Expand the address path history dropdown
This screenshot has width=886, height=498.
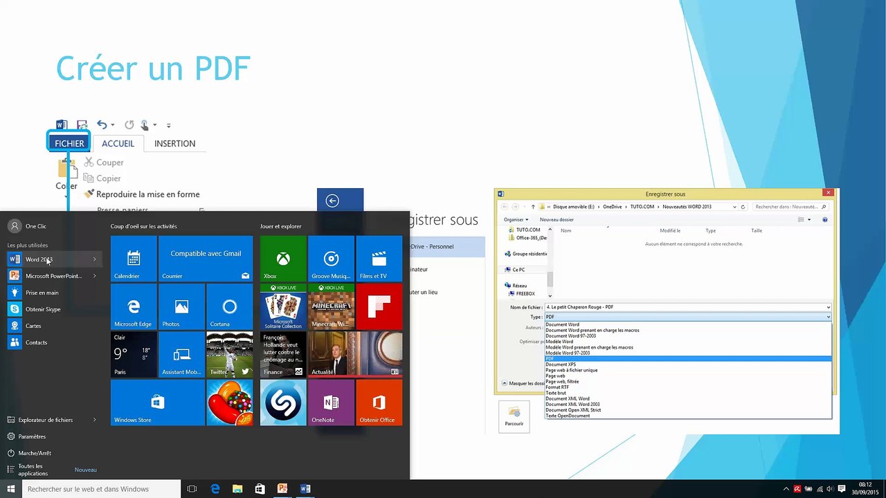point(734,207)
